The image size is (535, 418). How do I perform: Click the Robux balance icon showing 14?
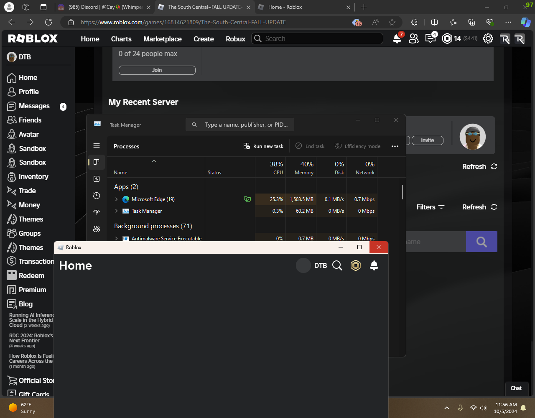click(x=447, y=38)
